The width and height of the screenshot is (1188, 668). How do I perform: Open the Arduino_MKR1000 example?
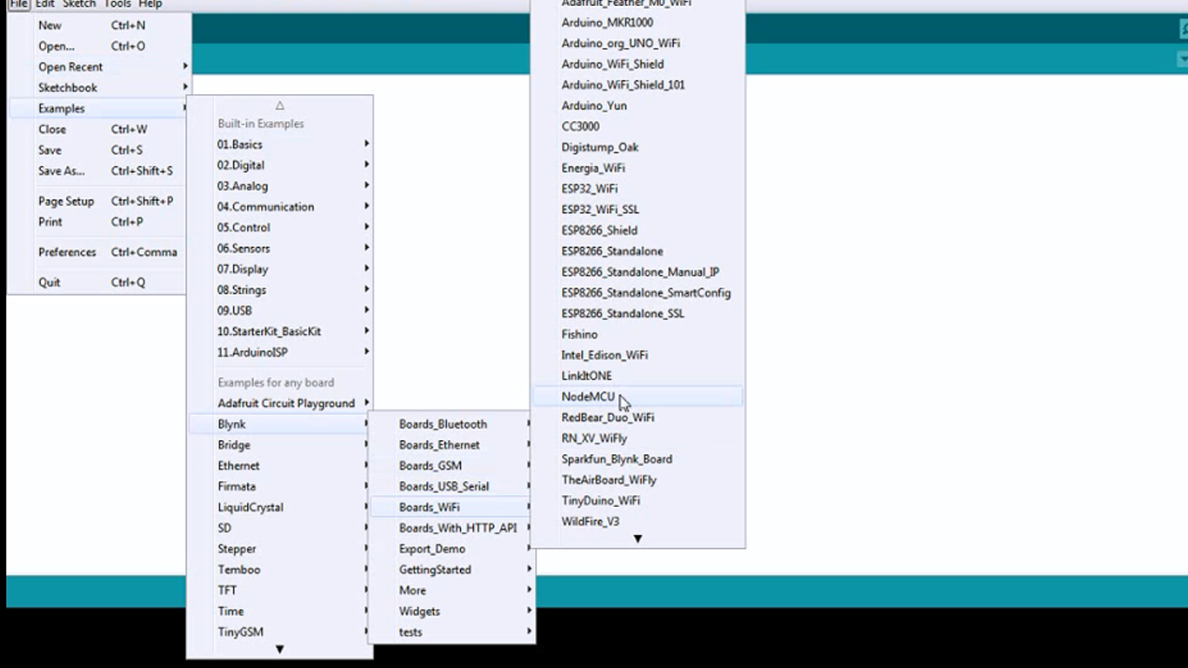point(637,23)
